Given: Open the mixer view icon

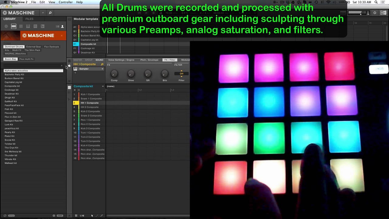Looking at the screenshot, I should (69, 19).
